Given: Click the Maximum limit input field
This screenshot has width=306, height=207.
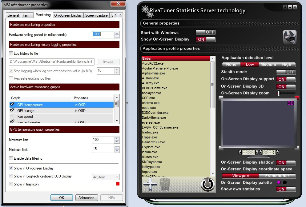Looking at the screenshot, I should [x=103, y=140].
